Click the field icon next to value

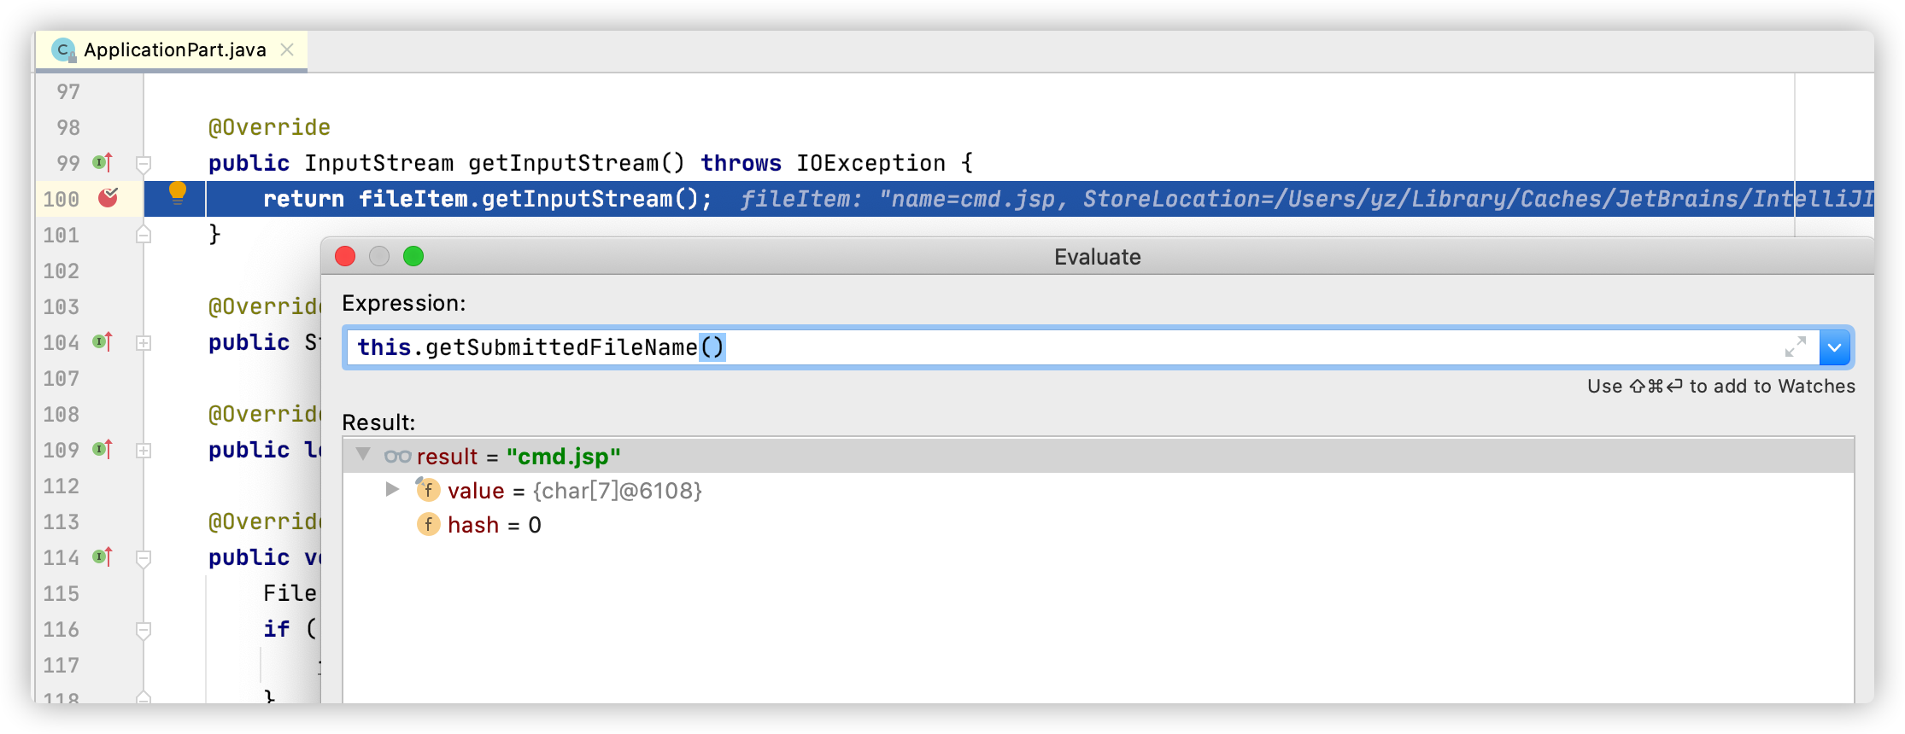[x=428, y=490]
